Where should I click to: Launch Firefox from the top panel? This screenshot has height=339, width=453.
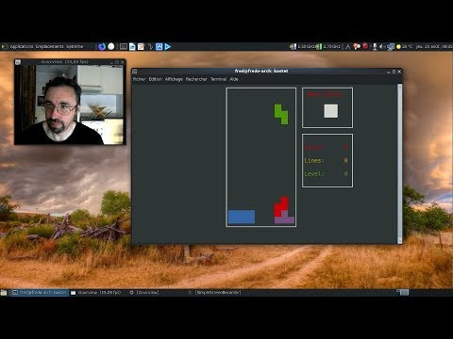pyautogui.click(x=102, y=47)
